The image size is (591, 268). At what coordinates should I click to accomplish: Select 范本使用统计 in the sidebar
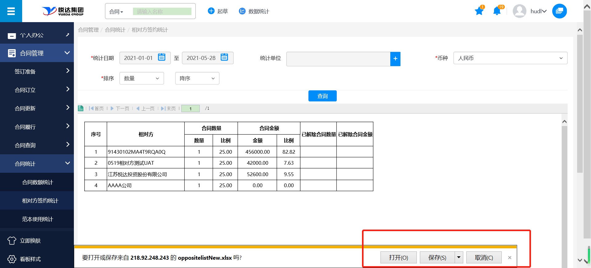pos(38,219)
